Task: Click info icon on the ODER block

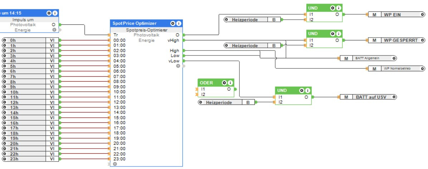Action: [230, 83]
